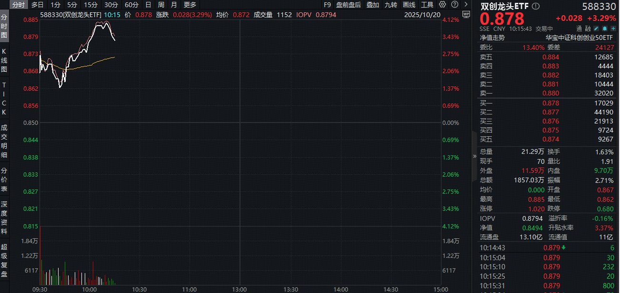The width and height of the screenshot is (620, 293).
Task: Select the 15分 period
Action: (90, 5)
